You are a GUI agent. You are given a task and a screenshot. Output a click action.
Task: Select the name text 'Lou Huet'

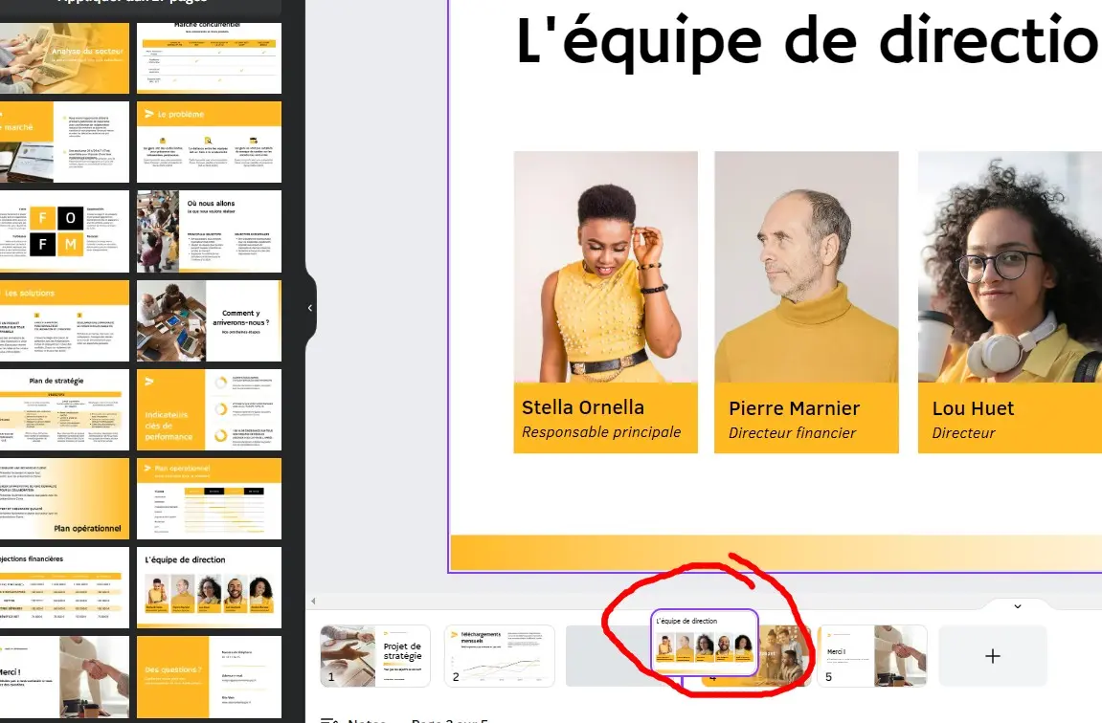point(973,408)
